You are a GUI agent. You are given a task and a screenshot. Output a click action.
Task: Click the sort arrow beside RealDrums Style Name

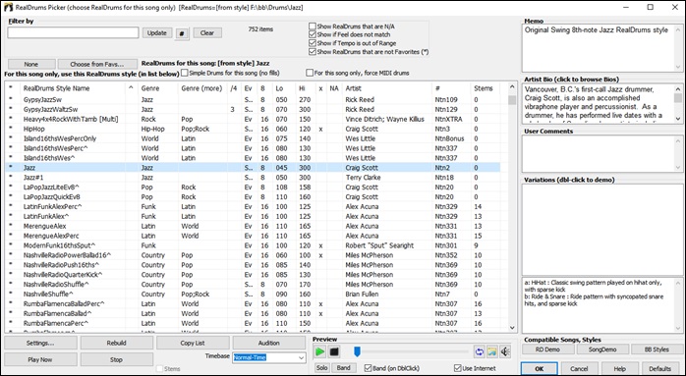[131, 88]
